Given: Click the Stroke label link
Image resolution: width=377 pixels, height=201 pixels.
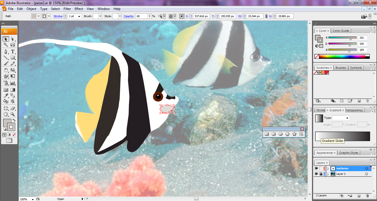Looking at the screenshot, I should coord(58,16).
